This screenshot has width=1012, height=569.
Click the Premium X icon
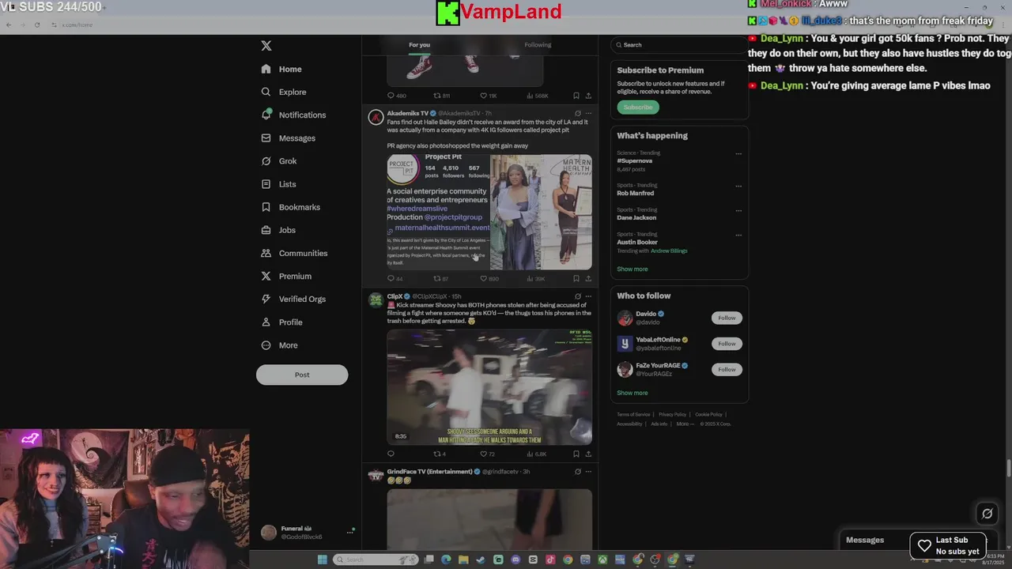[x=266, y=276]
